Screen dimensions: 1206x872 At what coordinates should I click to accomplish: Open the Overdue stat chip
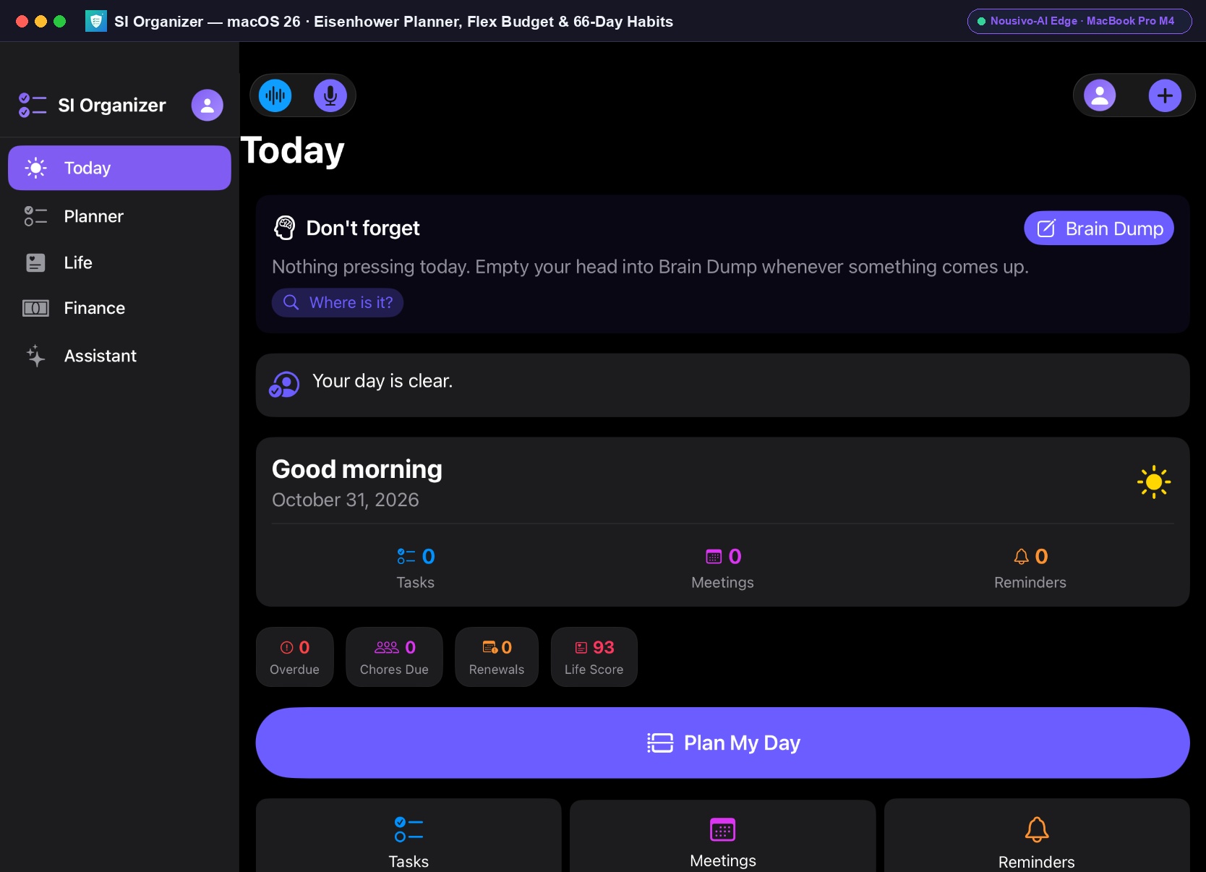pos(295,657)
